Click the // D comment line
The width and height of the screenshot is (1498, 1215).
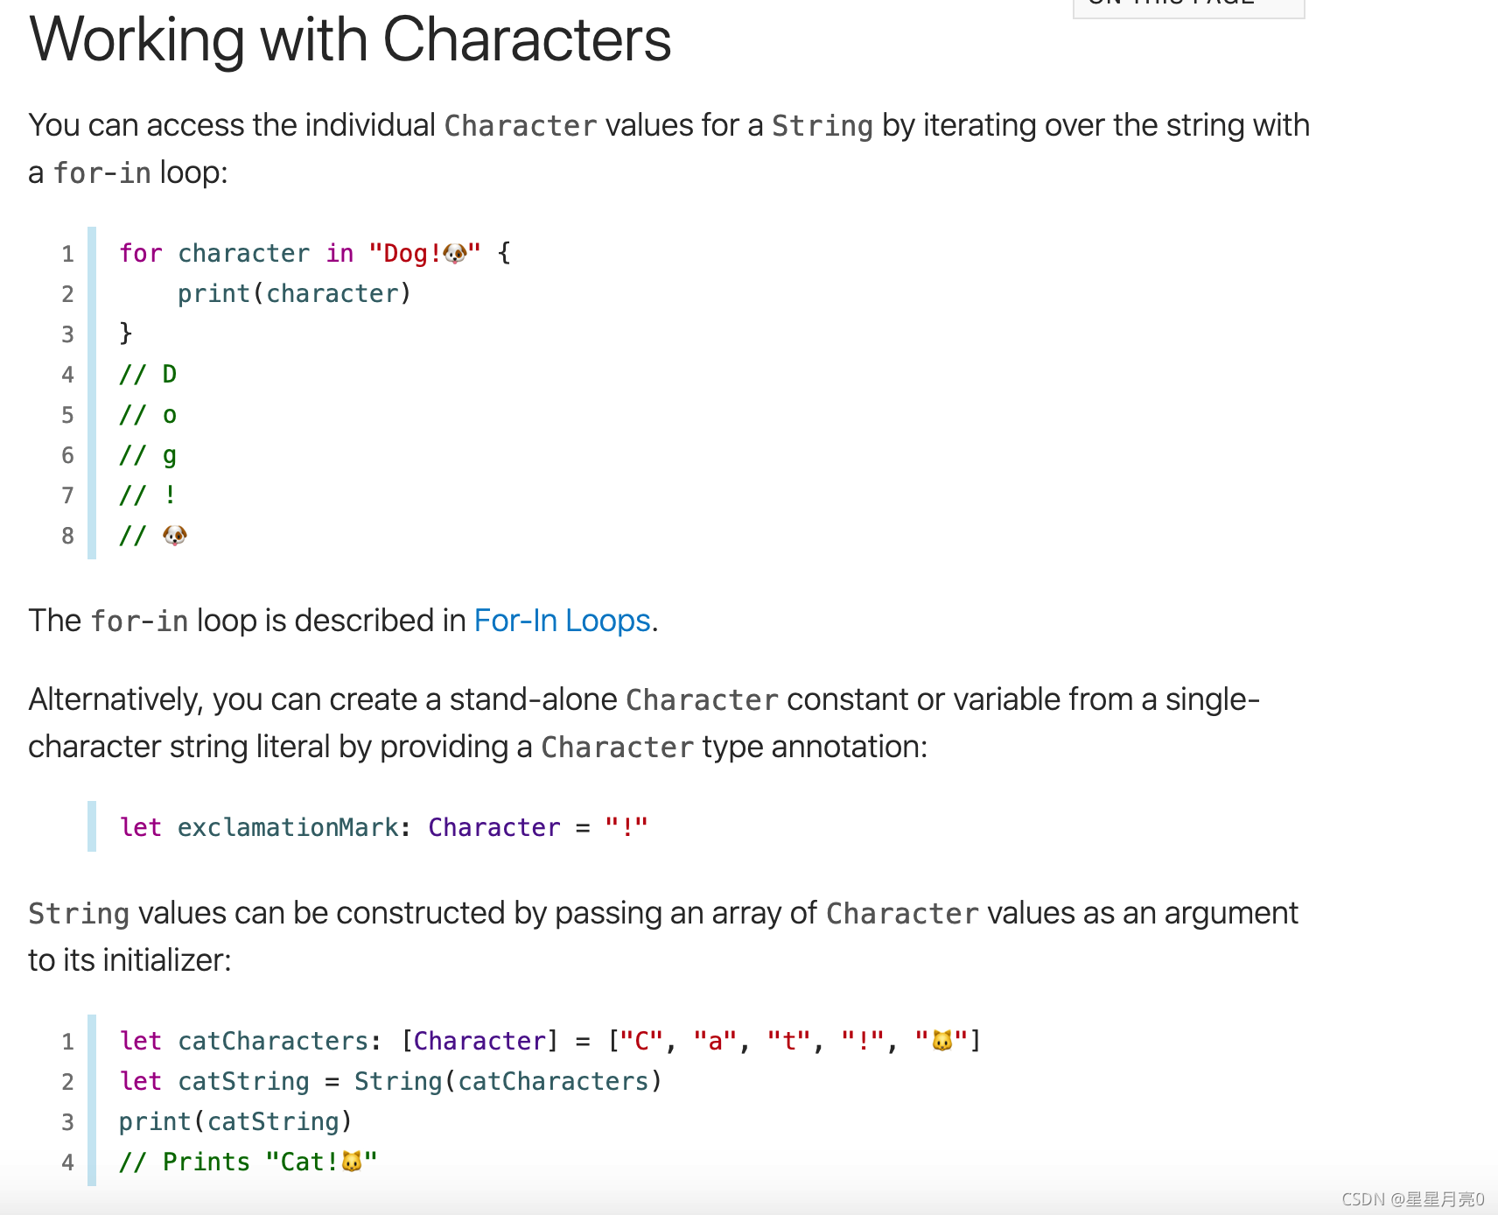click(x=148, y=374)
